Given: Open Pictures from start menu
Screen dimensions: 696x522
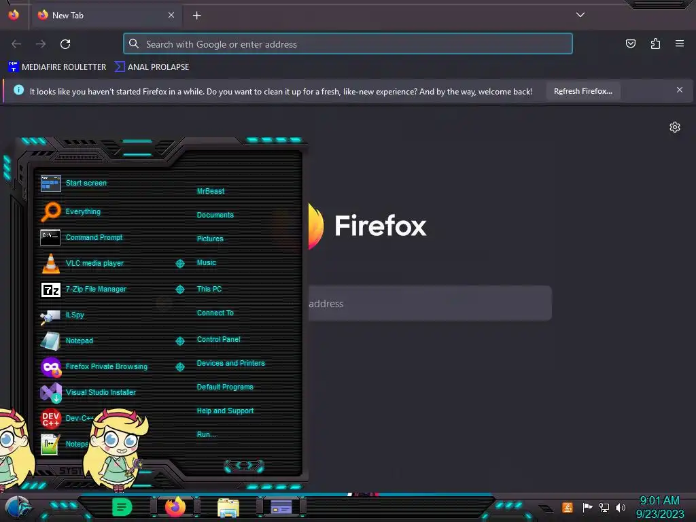Looking at the screenshot, I should (x=211, y=239).
